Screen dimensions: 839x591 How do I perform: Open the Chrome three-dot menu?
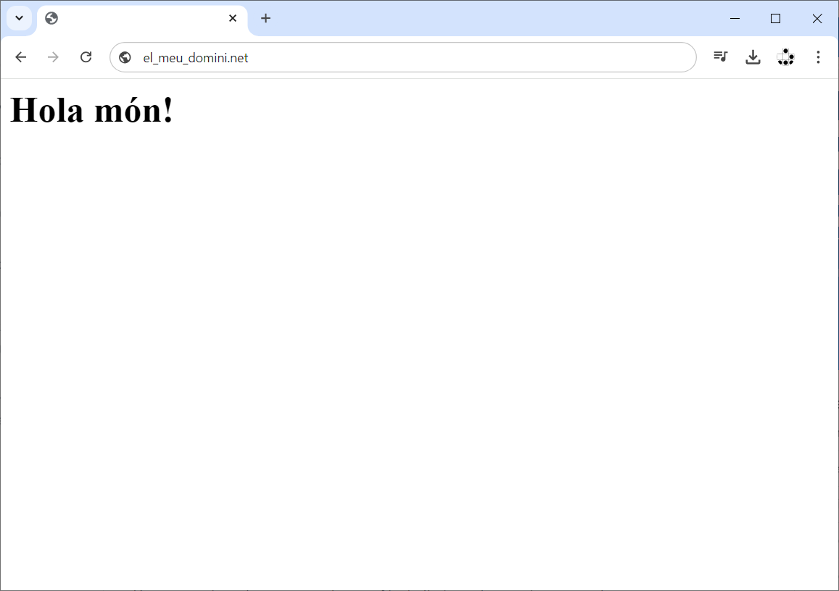click(x=818, y=56)
